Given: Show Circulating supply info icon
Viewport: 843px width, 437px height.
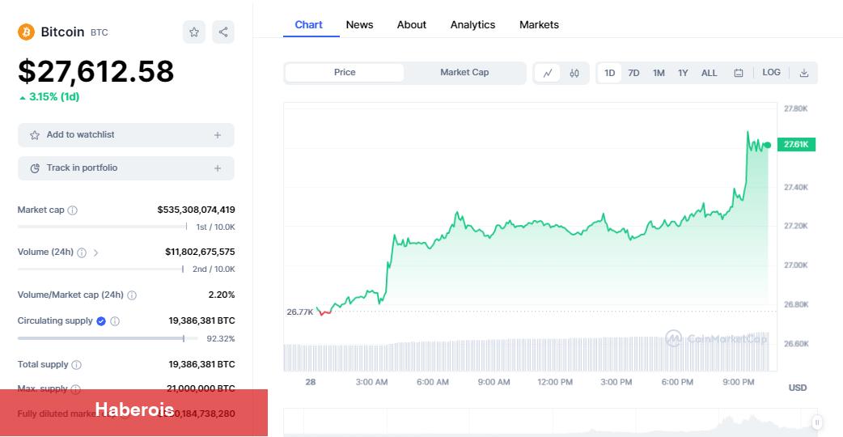Looking at the screenshot, I should pyautogui.click(x=115, y=321).
